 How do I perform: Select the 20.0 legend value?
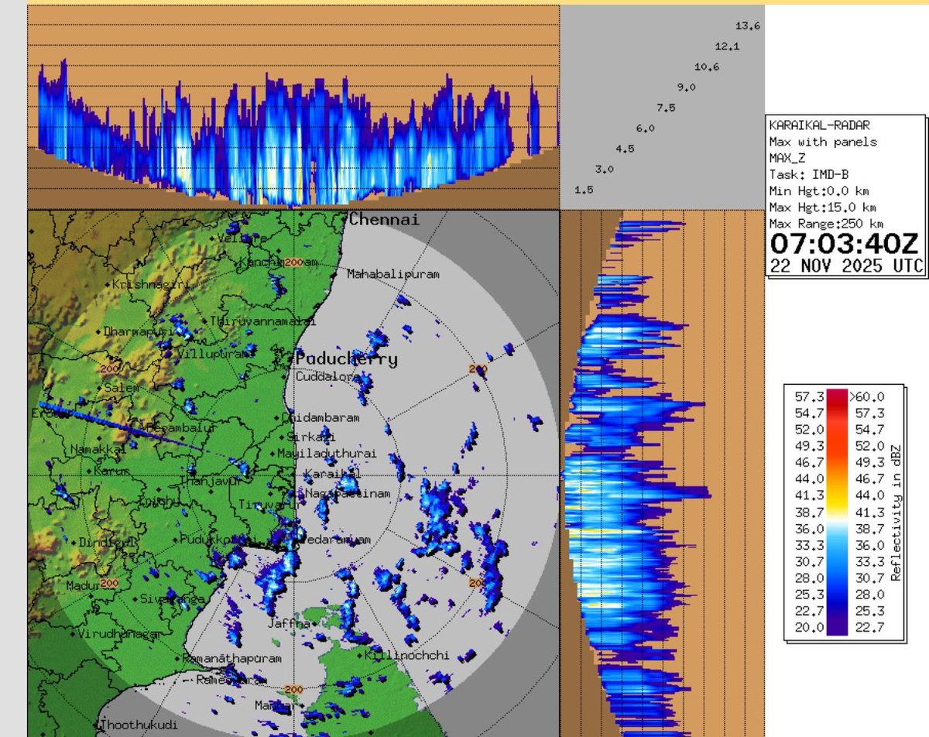point(809,628)
